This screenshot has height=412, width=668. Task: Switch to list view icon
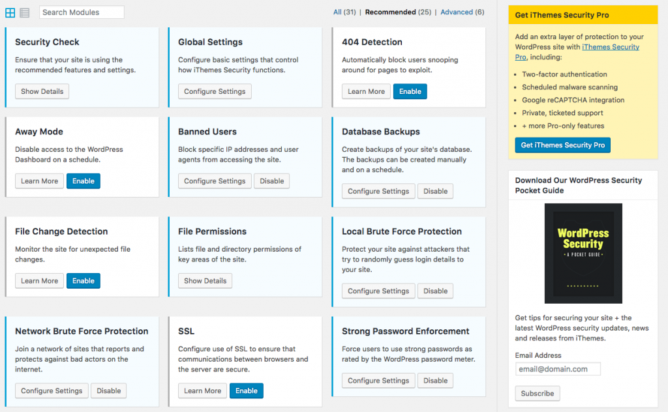[25, 12]
